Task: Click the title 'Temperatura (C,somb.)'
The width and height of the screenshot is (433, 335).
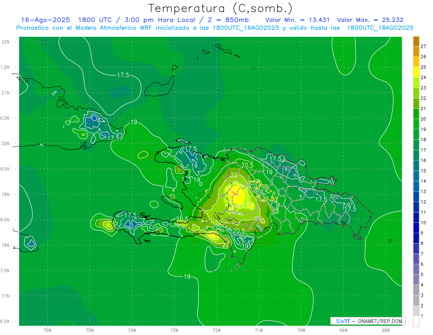Action: point(220,8)
